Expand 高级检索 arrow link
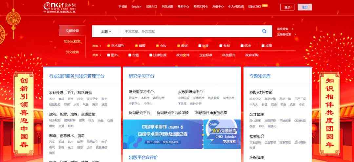Screen dimensions: 354x162 click(285, 29)
